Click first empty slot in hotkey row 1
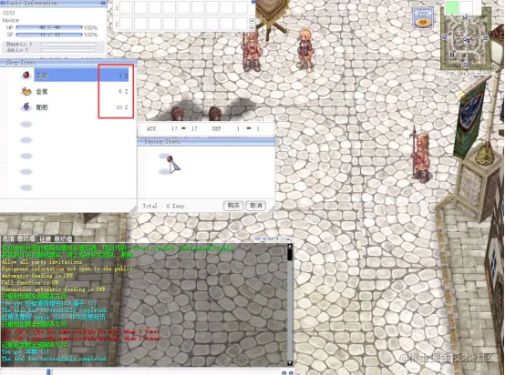Screen dimensions: 505x375 point(126,7)
